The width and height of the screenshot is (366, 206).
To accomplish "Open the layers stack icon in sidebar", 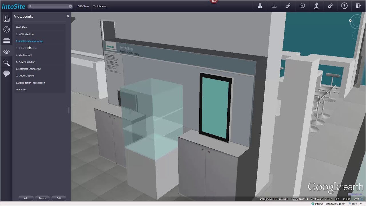I will [6, 41].
